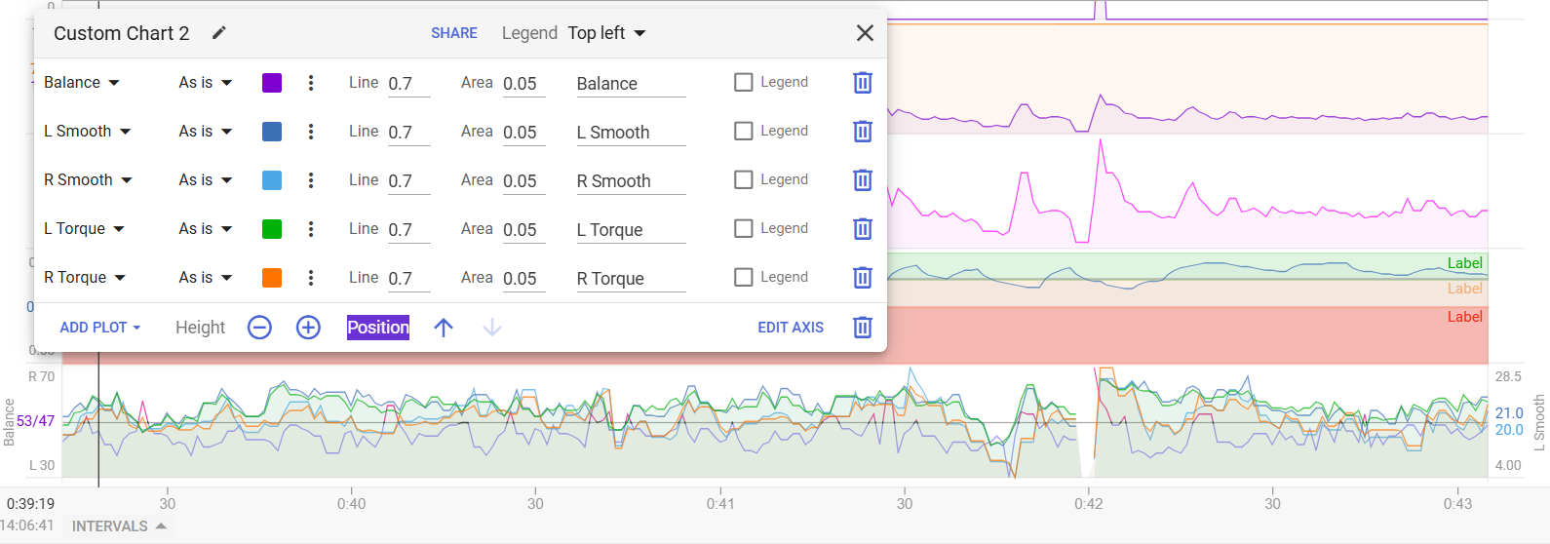Open the Legend position Top left dropdown
The height and width of the screenshot is (544, 1550).
pyautogui.click(x=606, y=33)
